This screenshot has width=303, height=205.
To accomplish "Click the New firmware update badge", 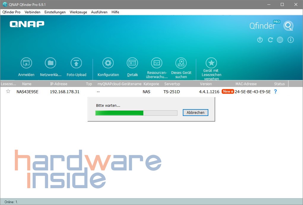I will point(228,91).
